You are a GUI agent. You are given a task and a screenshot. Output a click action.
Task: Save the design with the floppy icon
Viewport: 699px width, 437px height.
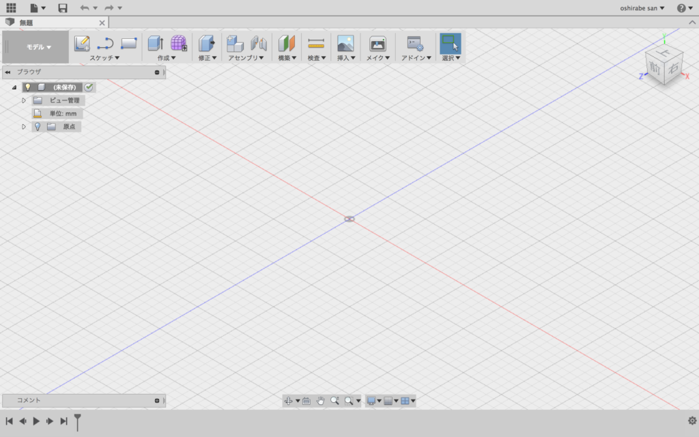pos(63,8)
